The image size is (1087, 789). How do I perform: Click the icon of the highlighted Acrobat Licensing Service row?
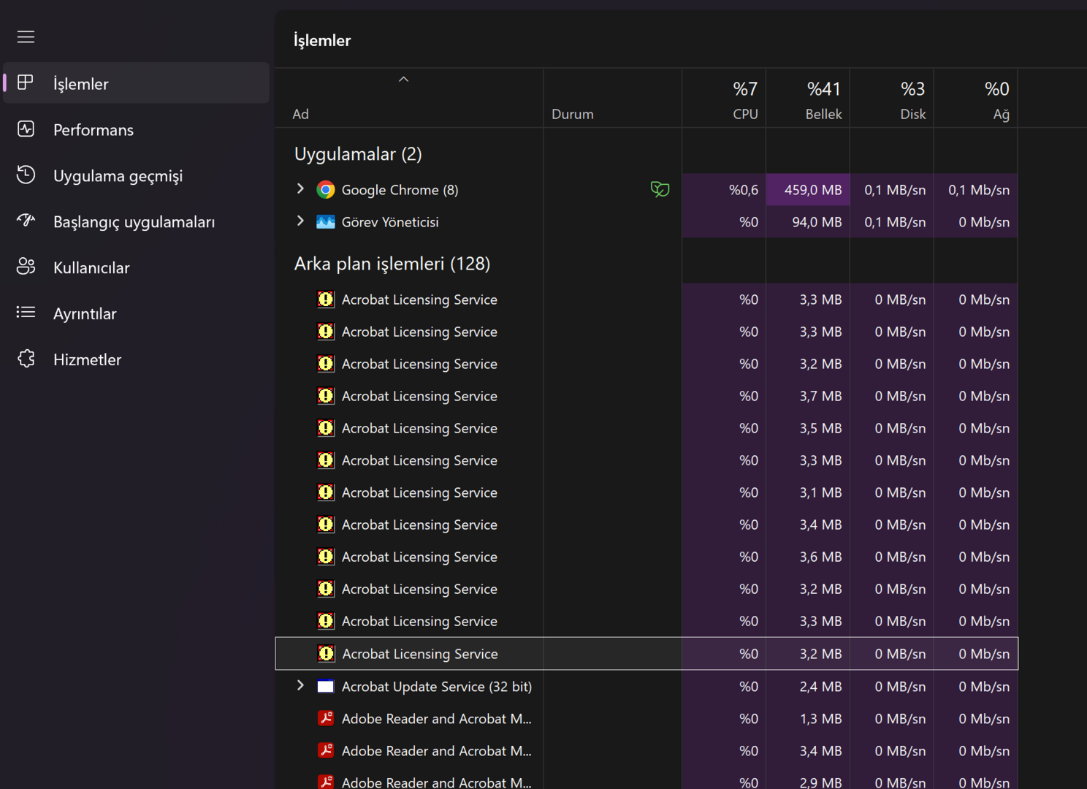coord(327,654)
